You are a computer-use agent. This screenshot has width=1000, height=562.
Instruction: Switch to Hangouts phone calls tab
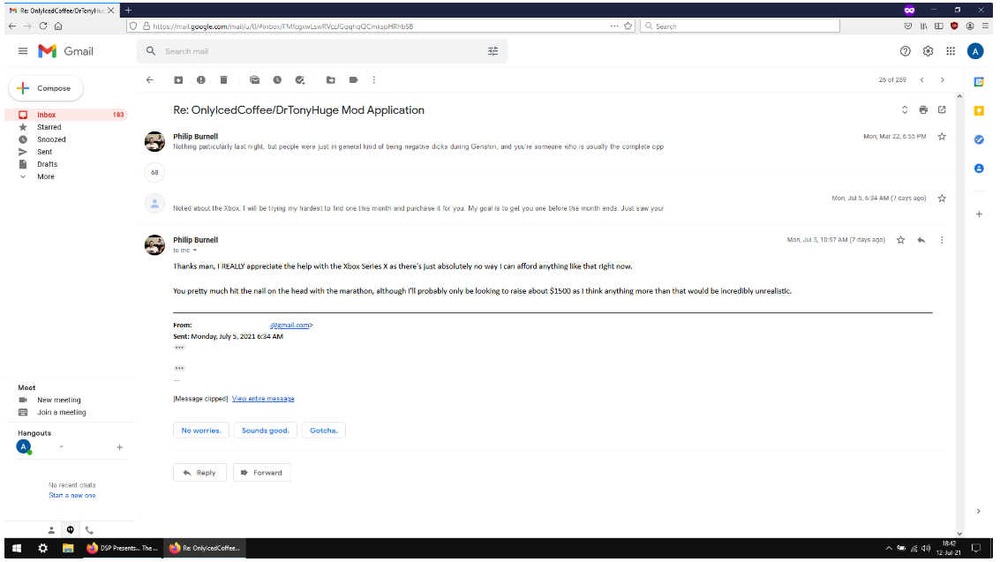[x=89, y=530]
